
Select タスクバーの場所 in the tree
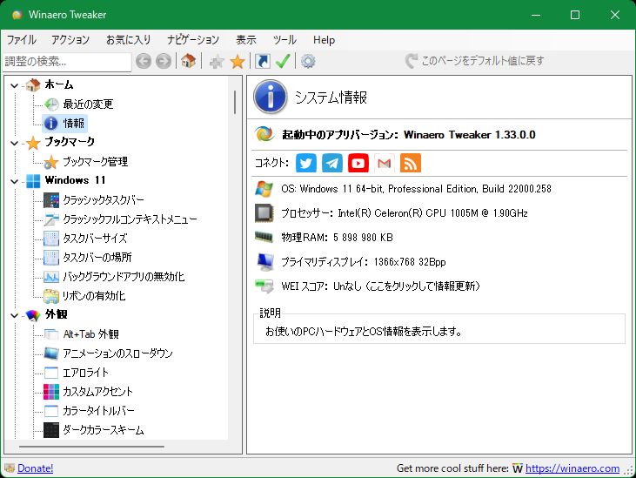(x=97, y=257)
